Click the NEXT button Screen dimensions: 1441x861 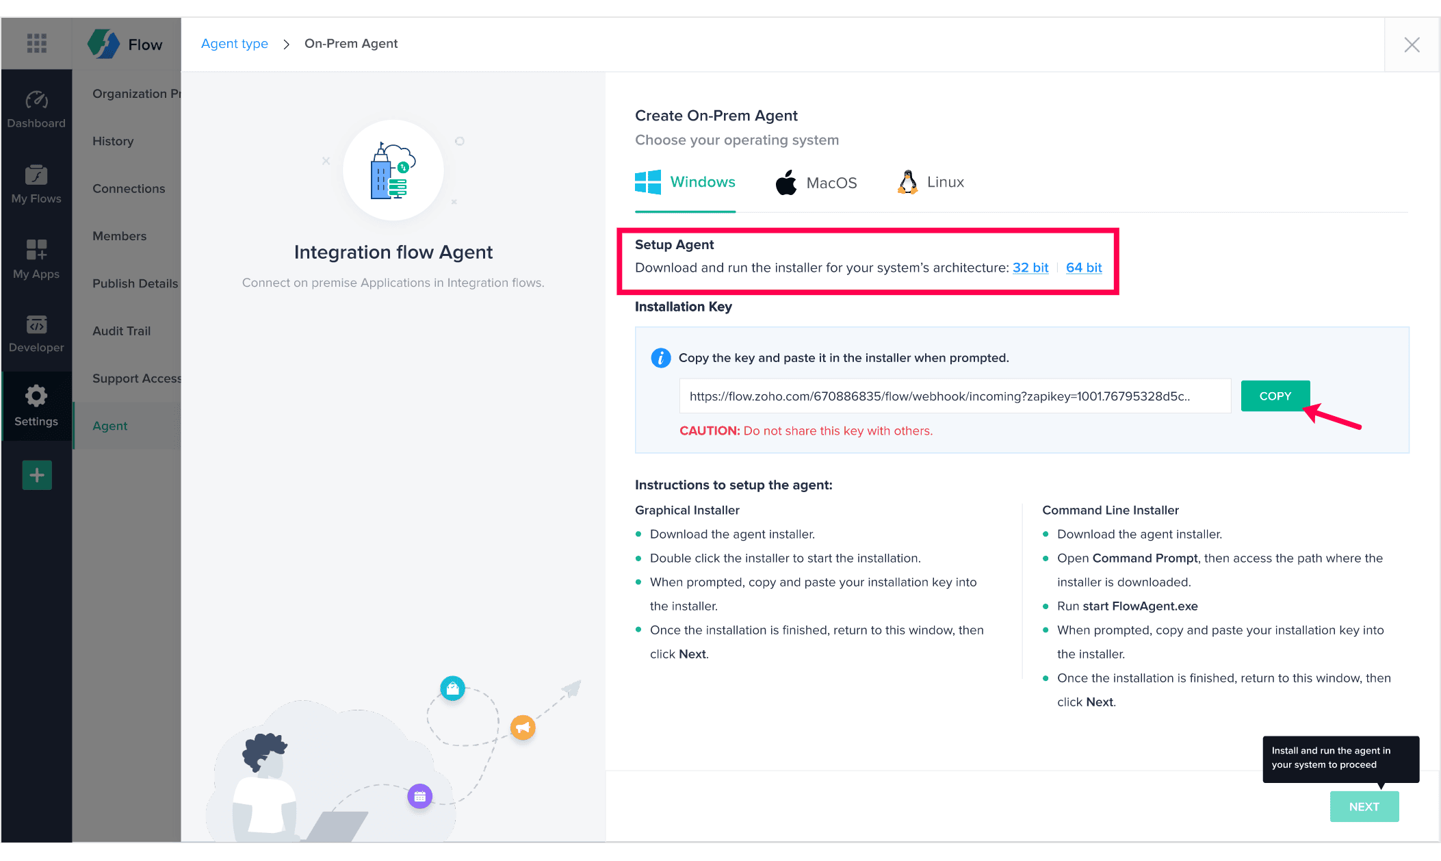click(1364, 807)
